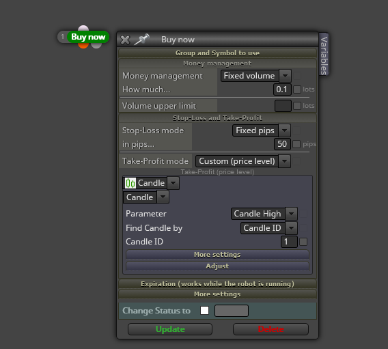The height and width of the screenshot is (349, 388).
Task: Pin the Buy now panel
Action: click(x=142, y=40)
